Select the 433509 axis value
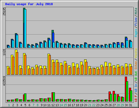Viewport: 139px width, 108px height. tap(4, 81)
